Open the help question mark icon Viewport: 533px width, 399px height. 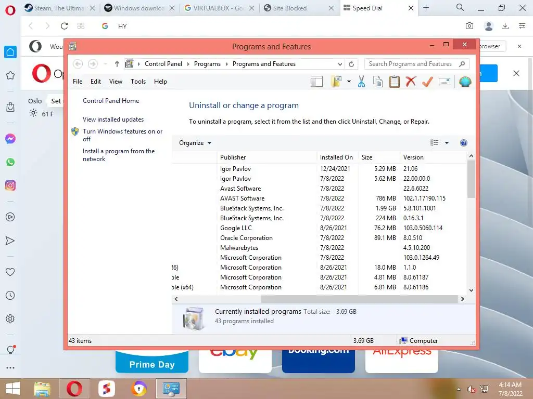pos(463,143)
